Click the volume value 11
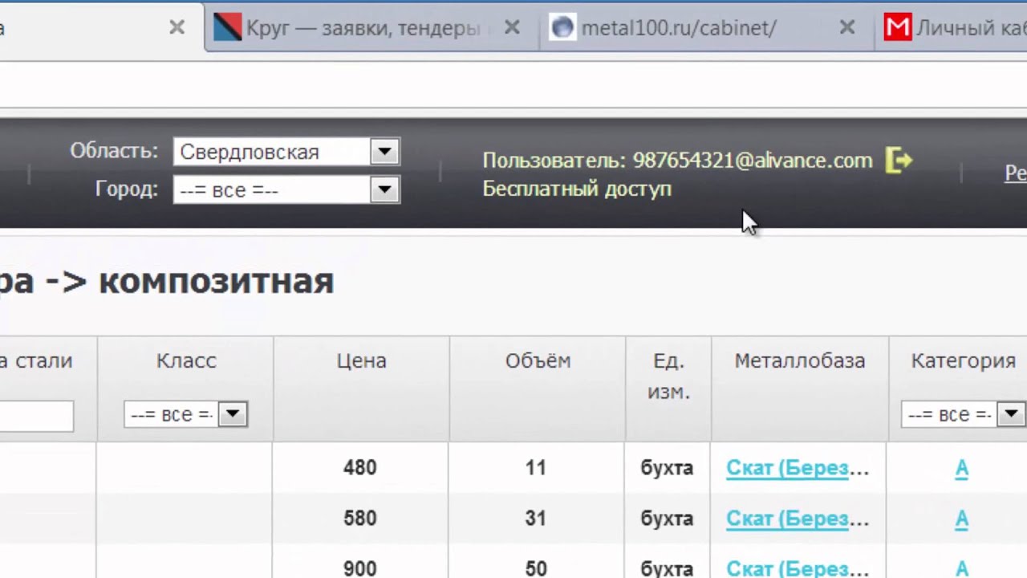The width and height of the screenshot is (1027, 578). tap(535, 468)
